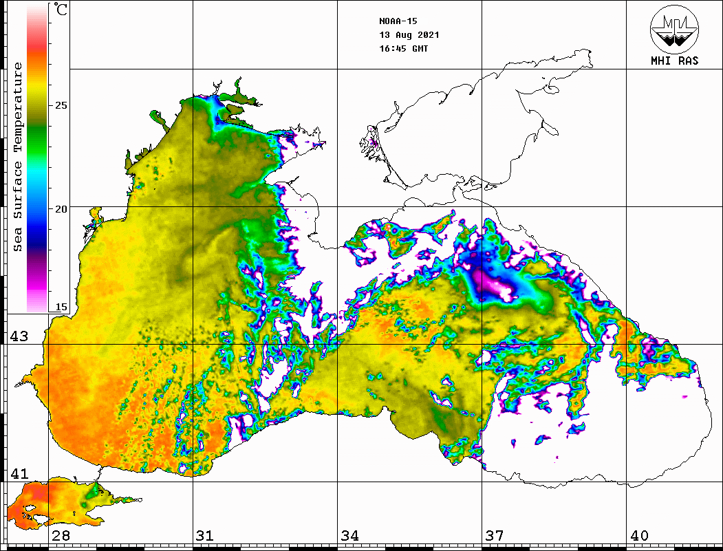Click the MHI RAS logo emblem

(675, 29)
